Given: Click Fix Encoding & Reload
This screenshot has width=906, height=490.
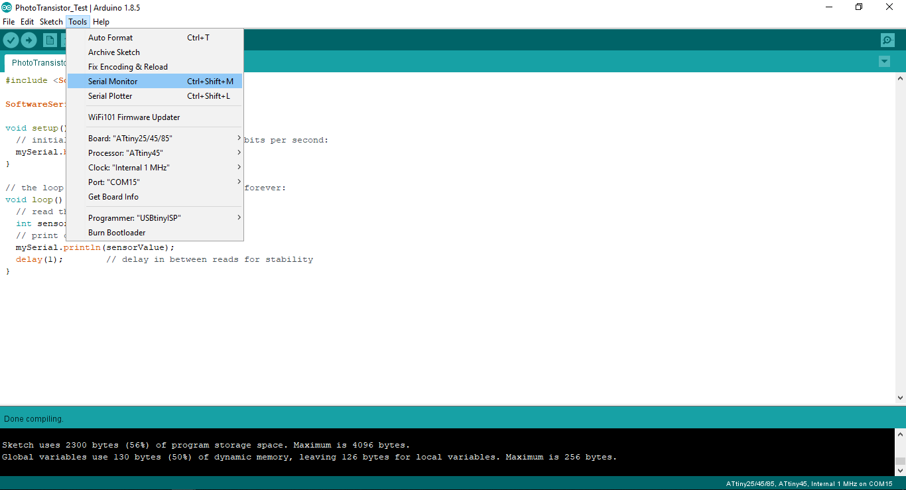Looking at the screenshot, I should point(155,67).
